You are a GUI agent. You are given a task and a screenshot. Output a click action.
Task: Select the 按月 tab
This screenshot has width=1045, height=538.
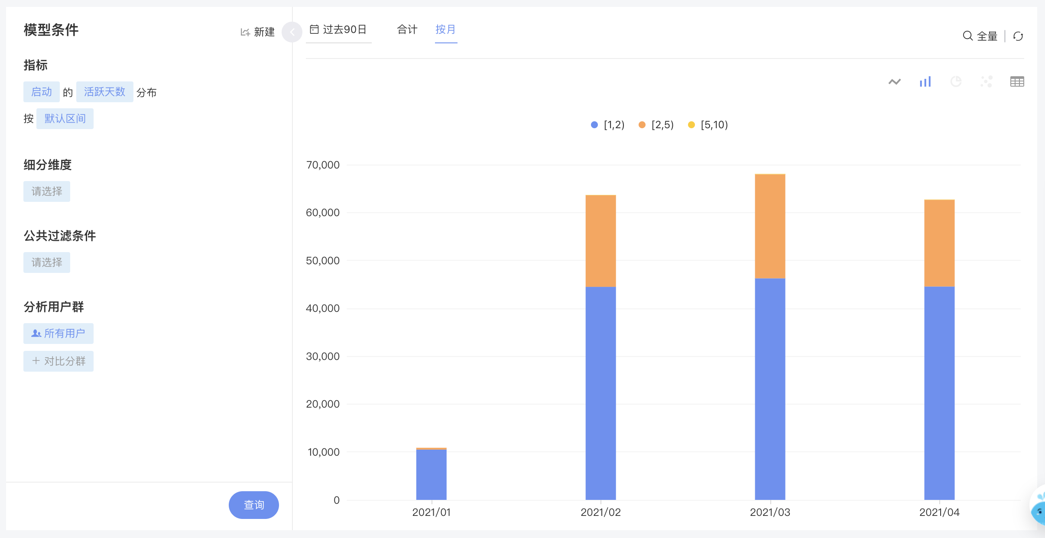(446, 29)
